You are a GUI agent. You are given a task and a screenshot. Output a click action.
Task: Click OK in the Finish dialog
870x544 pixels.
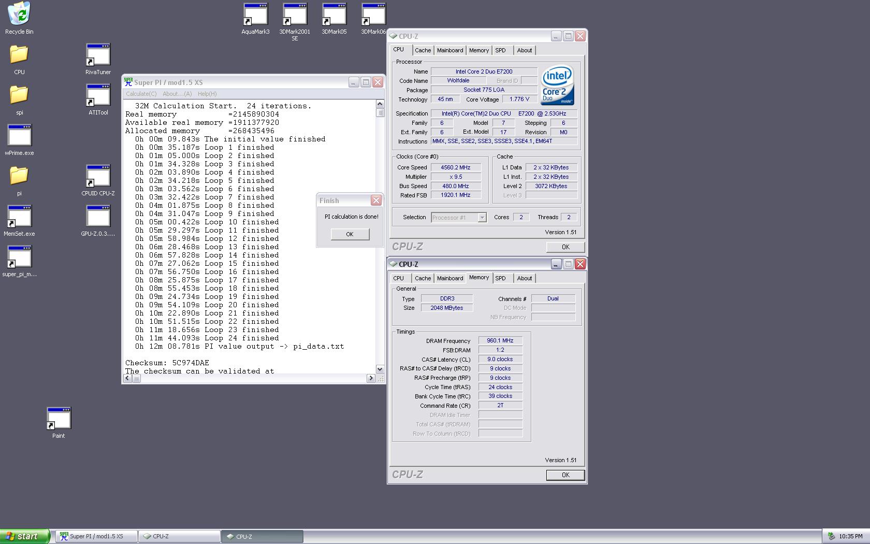coord(350,234)
